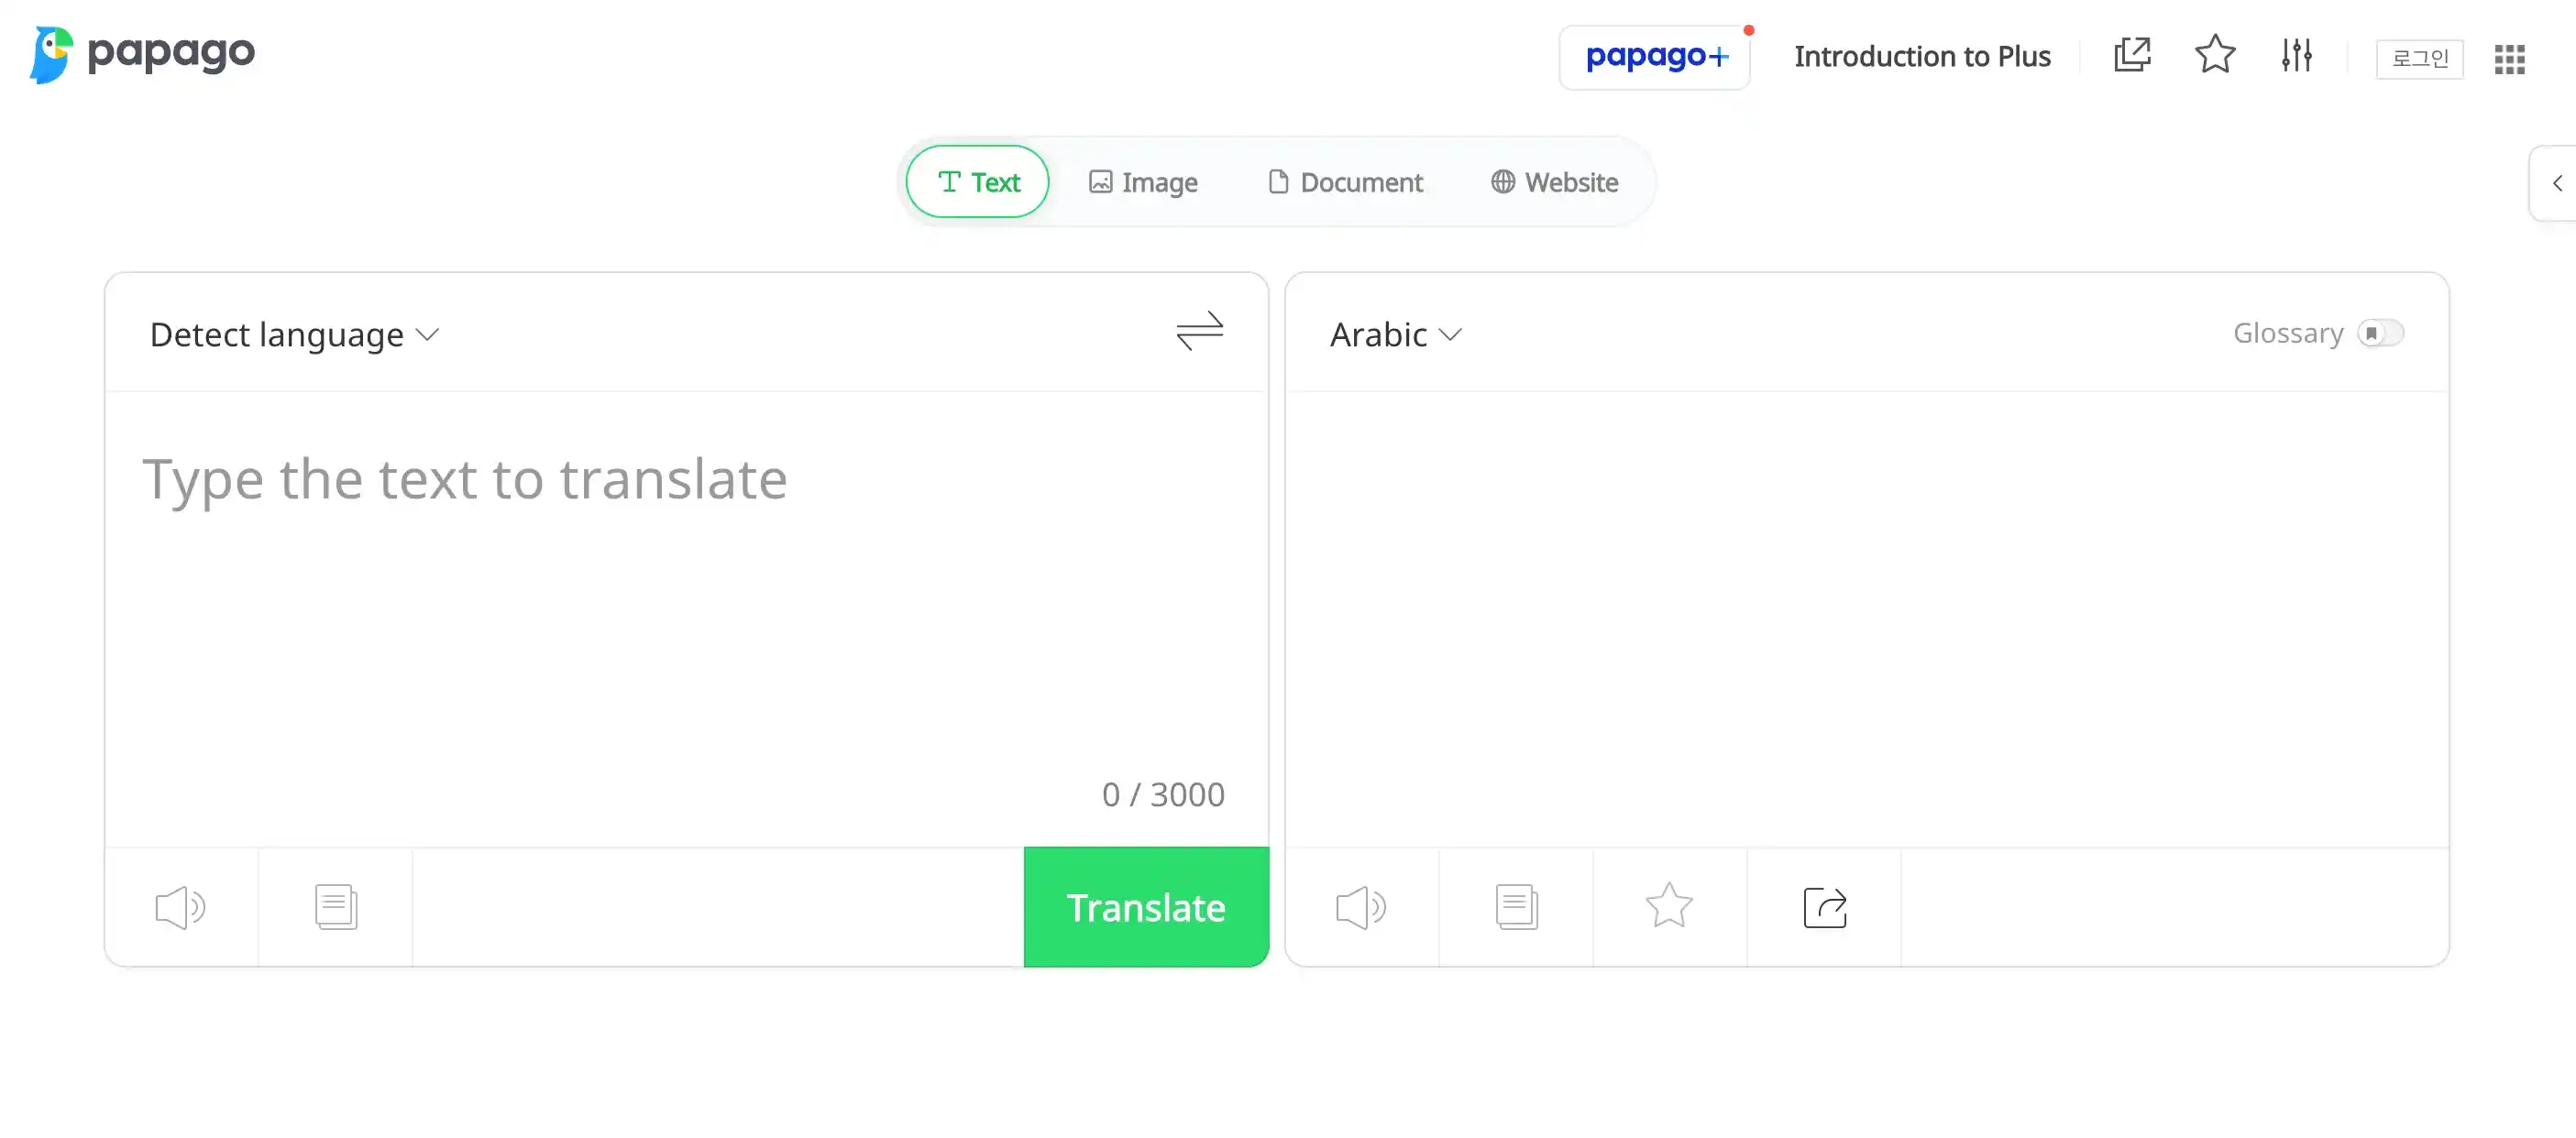Swap the source and target languages
This screenshot has width=2576, height=1138.
coord(1199,332)
